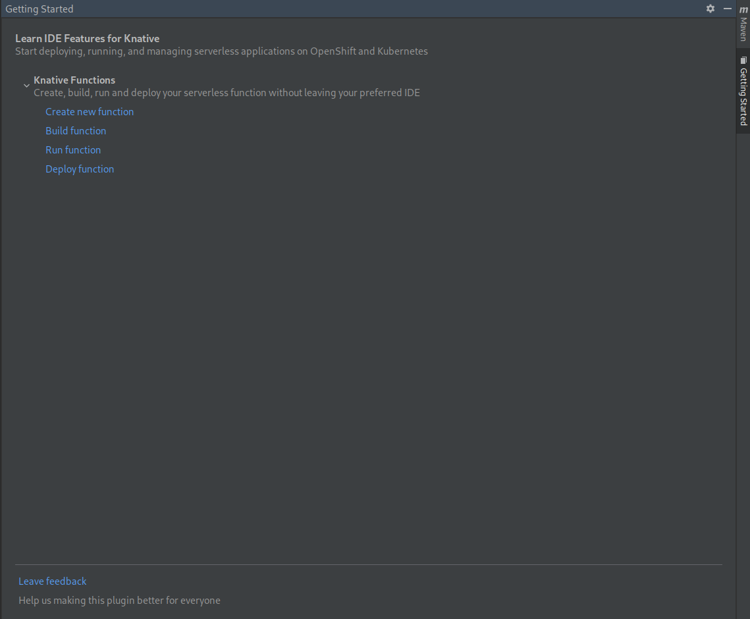Click the 'Start deploying, running, and managing' description
This screenshot has width=750, height=619.
(x=221, y=51)
